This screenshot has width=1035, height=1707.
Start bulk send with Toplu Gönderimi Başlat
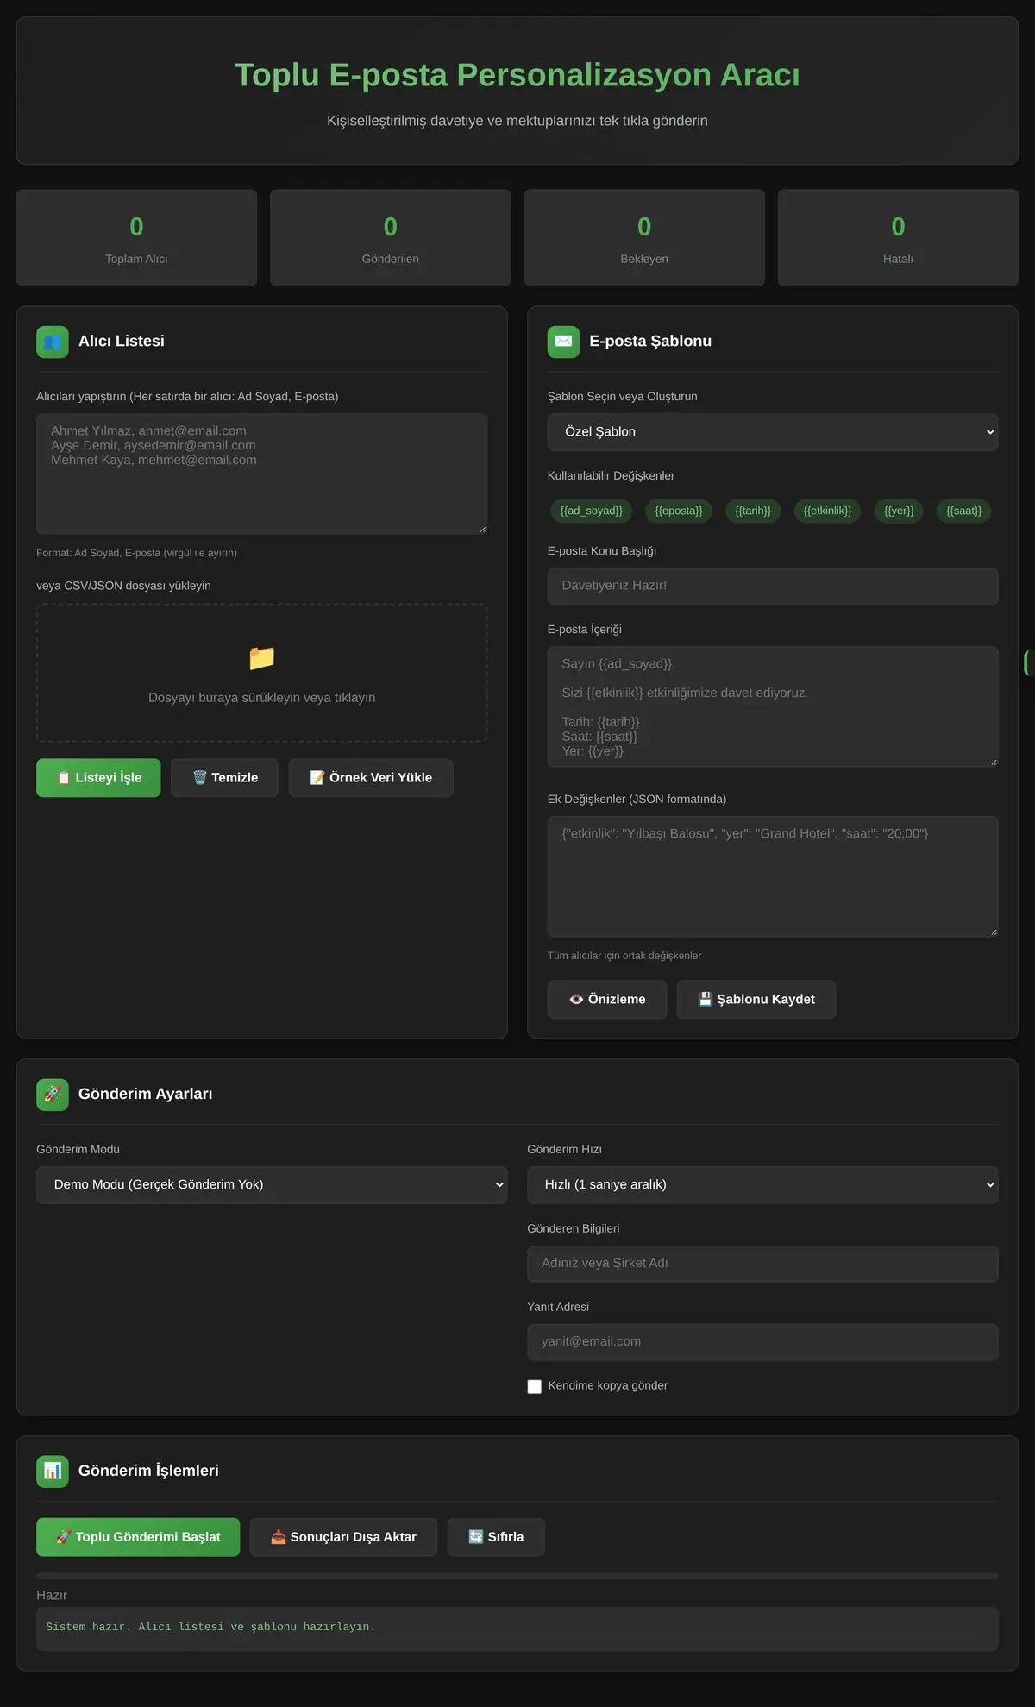coord(138,1537)
